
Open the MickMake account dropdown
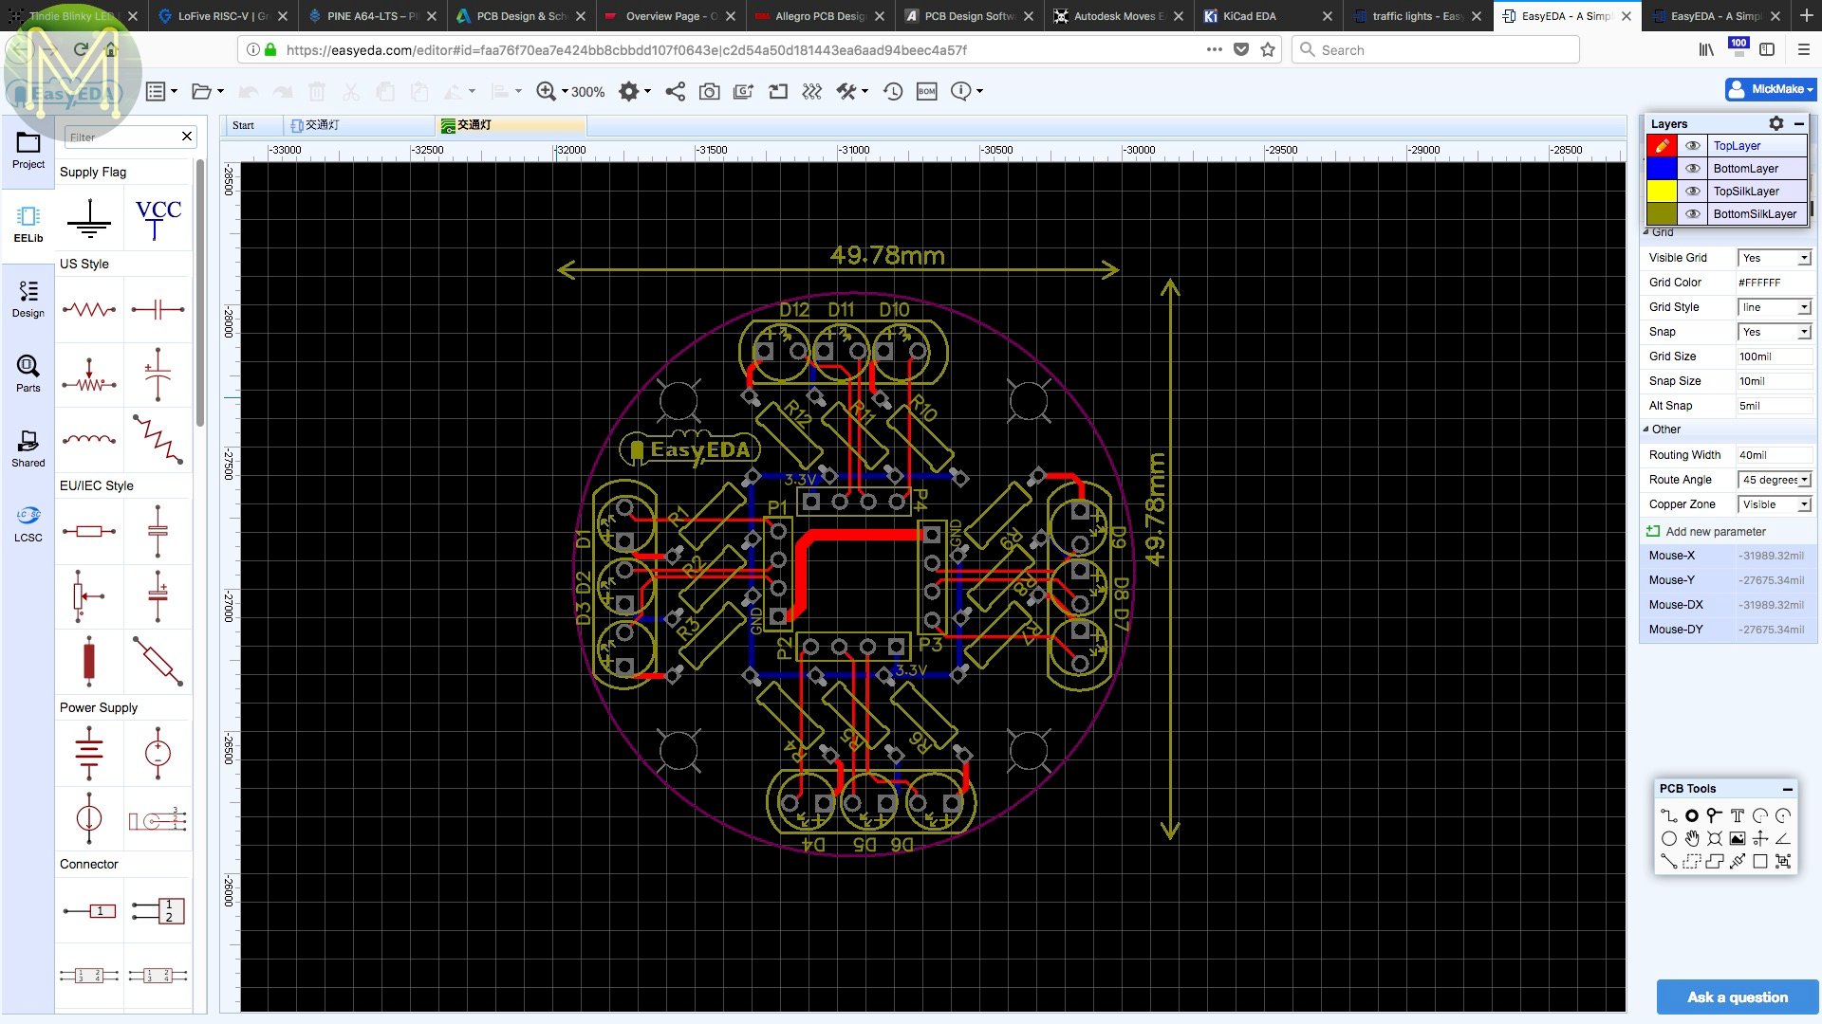pos(1771,89)
